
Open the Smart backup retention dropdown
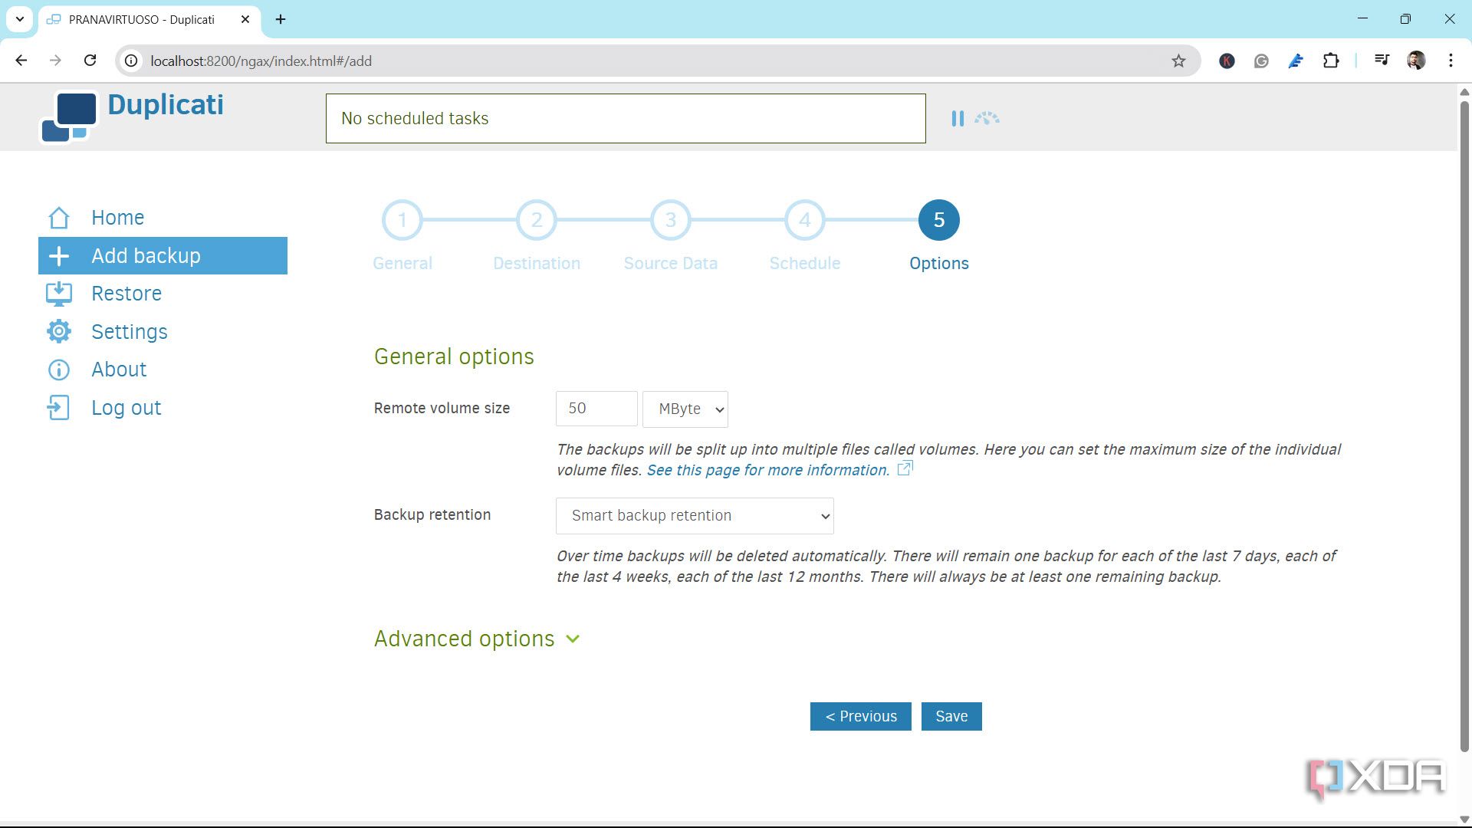694,515
